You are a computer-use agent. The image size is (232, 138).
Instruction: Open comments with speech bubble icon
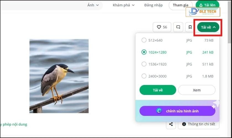click(178, 27)
